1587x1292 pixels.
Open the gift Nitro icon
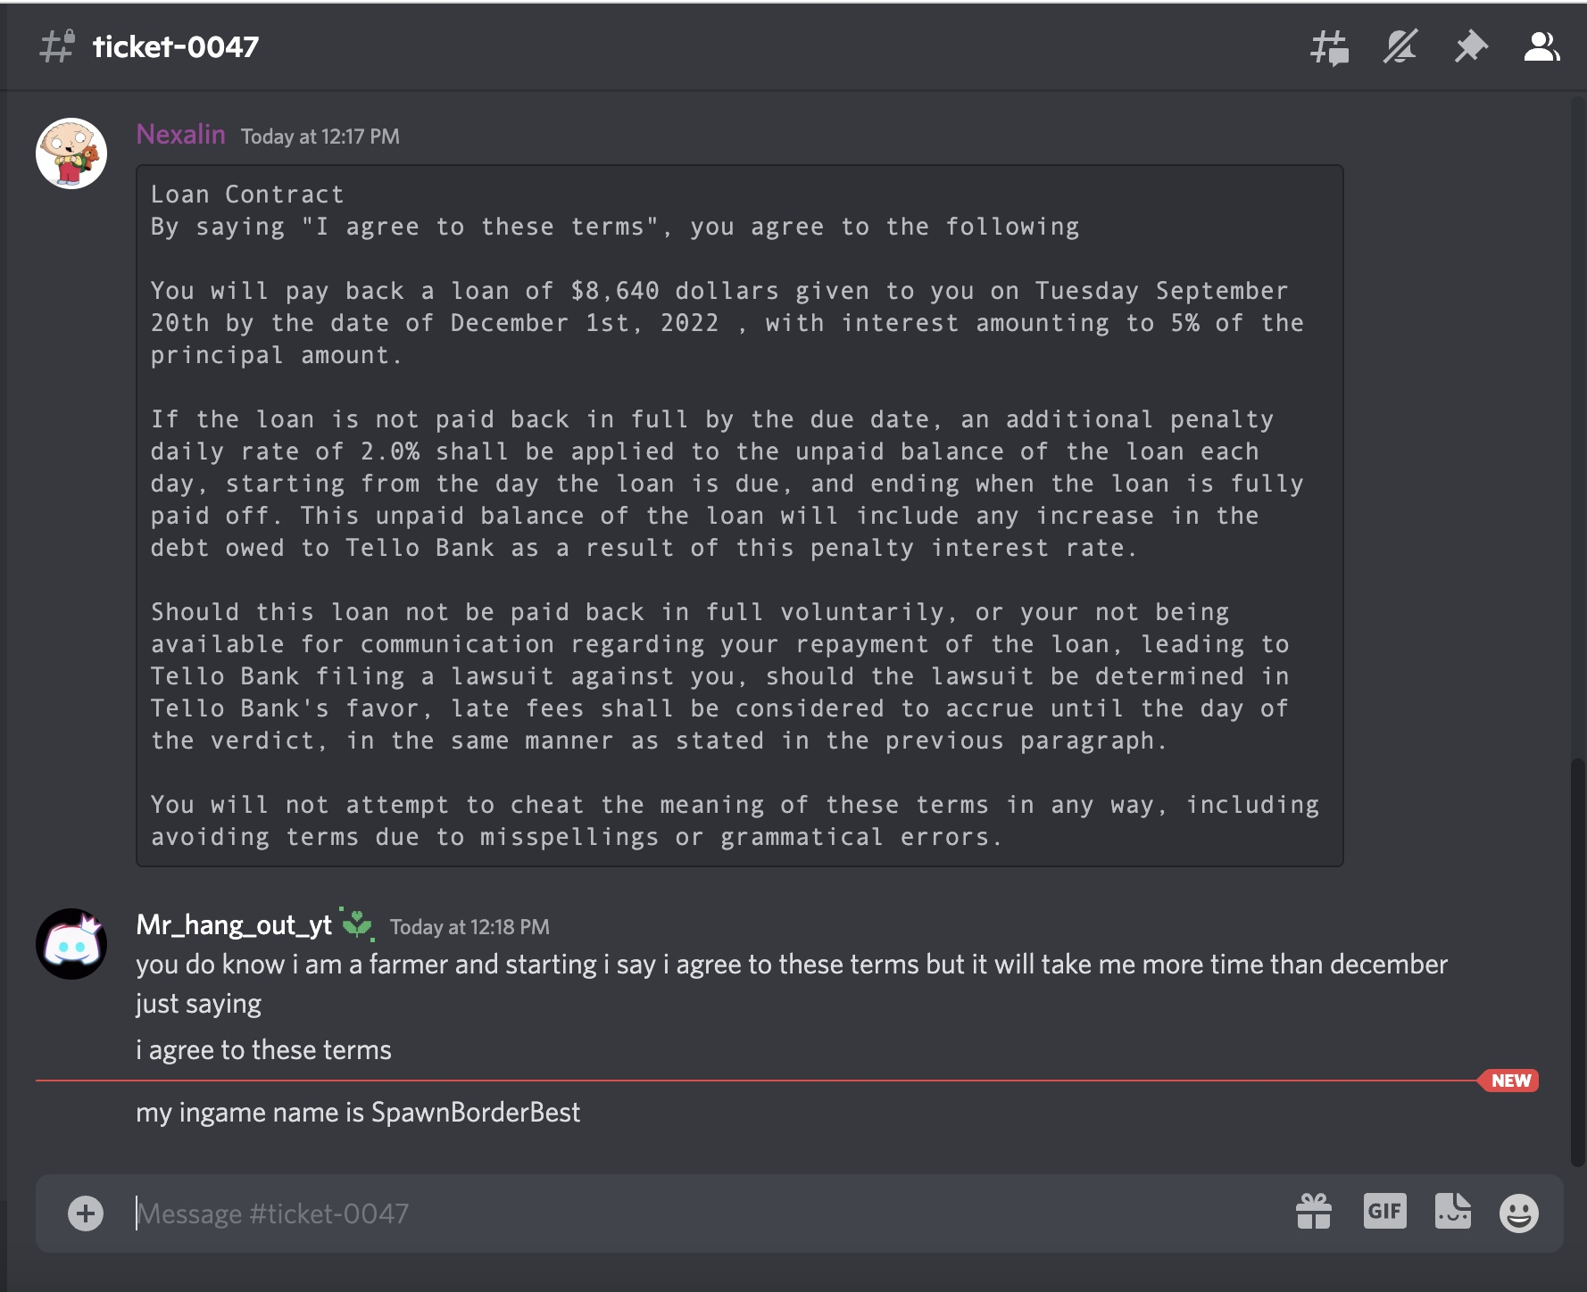[1314, 1212]
